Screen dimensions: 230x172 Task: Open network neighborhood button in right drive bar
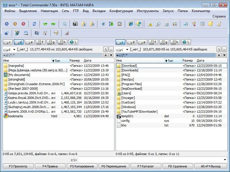point(186,42)
